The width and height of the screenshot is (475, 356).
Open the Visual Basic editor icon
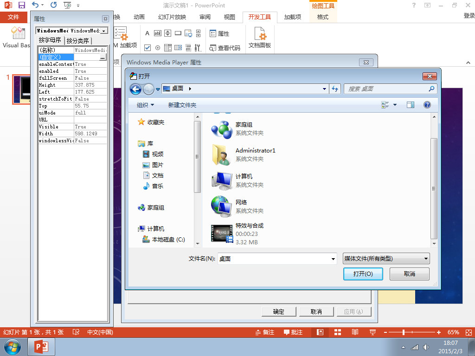click(17, 38)
